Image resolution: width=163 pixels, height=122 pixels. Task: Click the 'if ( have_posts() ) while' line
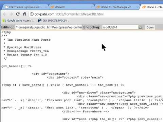click(63, 85)
